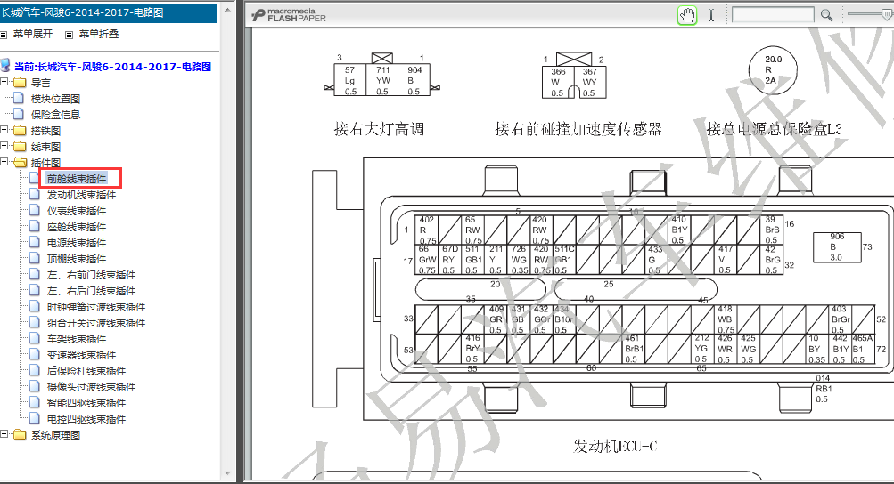Image resolution: width=894 pixels, height=484 pixels.
Task: Click the 导言 folder icon
Action: coord(20,82)
